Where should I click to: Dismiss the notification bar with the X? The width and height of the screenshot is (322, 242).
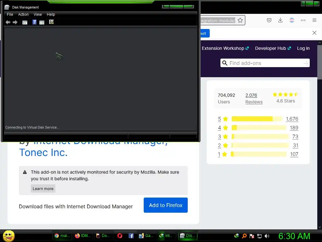pyautogui.click(x=314, y=33)
